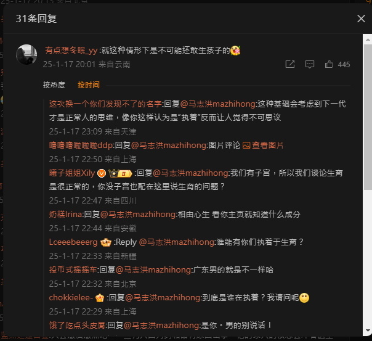The width and height of the screenshot is (372, 341).
Task: Open the 查看图片 link
Action: pos(268,146)
